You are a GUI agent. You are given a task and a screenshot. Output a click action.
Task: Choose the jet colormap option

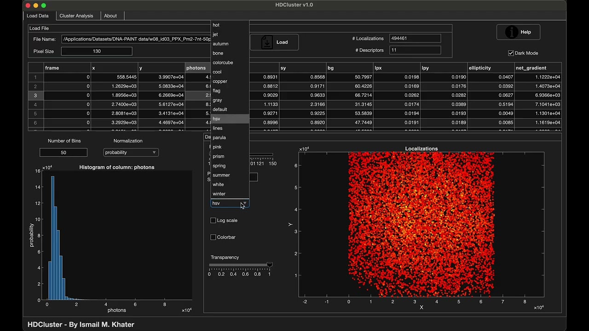tap(230, 34)
